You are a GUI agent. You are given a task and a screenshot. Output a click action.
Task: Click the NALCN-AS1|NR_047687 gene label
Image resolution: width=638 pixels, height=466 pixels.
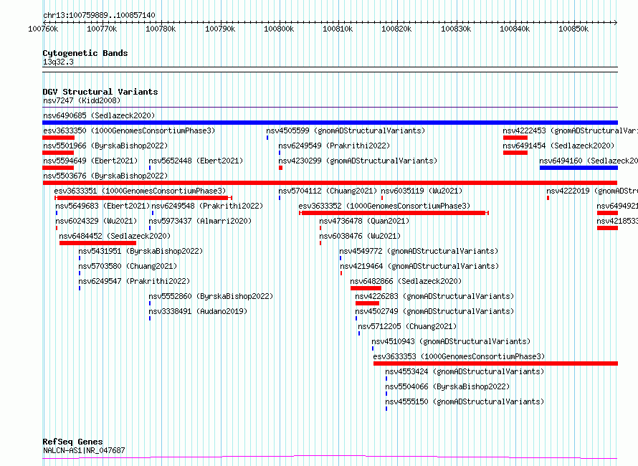84,450
